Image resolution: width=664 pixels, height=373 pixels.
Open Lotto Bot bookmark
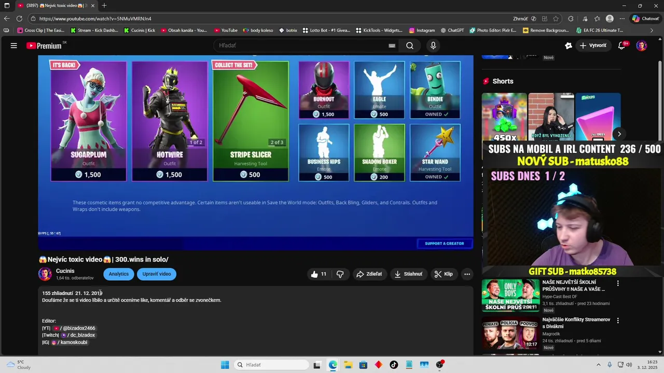pos(326,31)
